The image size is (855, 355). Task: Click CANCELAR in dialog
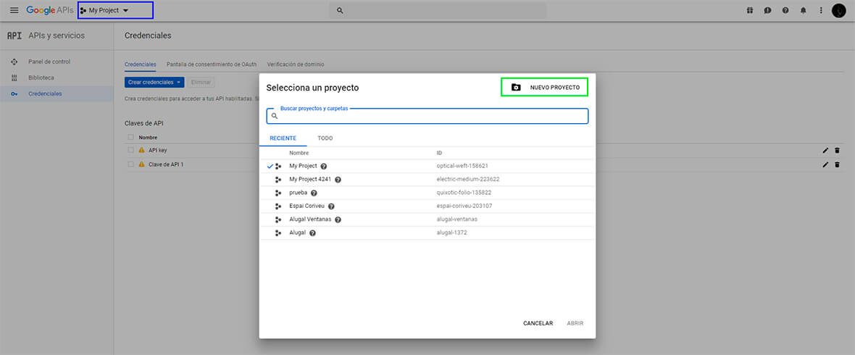[538, 323]
